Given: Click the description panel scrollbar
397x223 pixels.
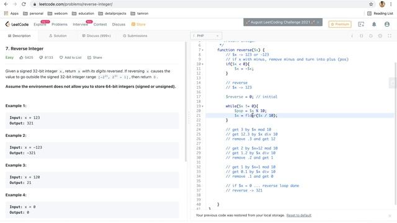Looking at the screenshot, I should pos(186,102).
